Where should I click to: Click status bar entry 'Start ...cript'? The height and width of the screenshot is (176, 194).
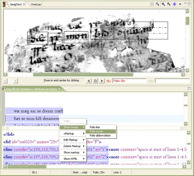[x=80, y=172]
